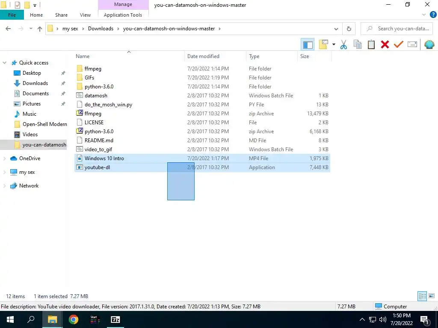Click the orange checkmark Properties icon
The image size is (438, 328).
click(x=399, y=44)
